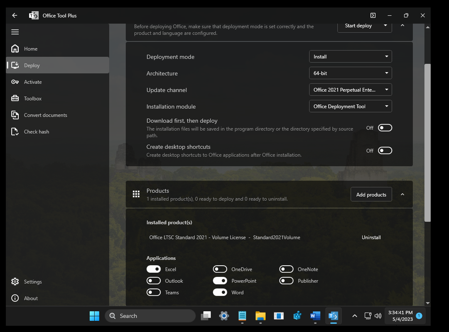Image resolution: width=449 pixels, height=332 pixels.
Task: Toggle Download first, then deploy switch
Action: (x=385, y=128)
